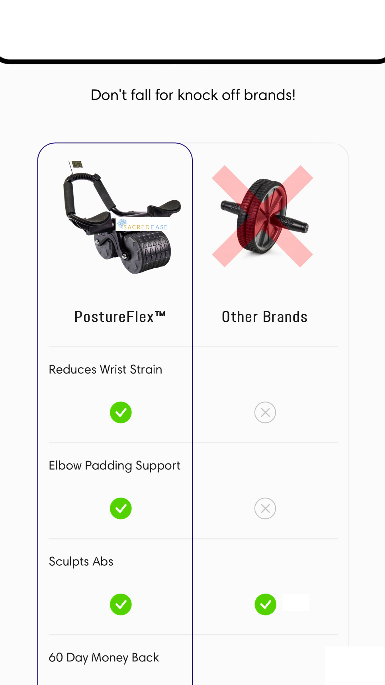The height and width of the screenshot is (685, 385).
Task: Click the Other Brands column title
Action: point(265,317)
